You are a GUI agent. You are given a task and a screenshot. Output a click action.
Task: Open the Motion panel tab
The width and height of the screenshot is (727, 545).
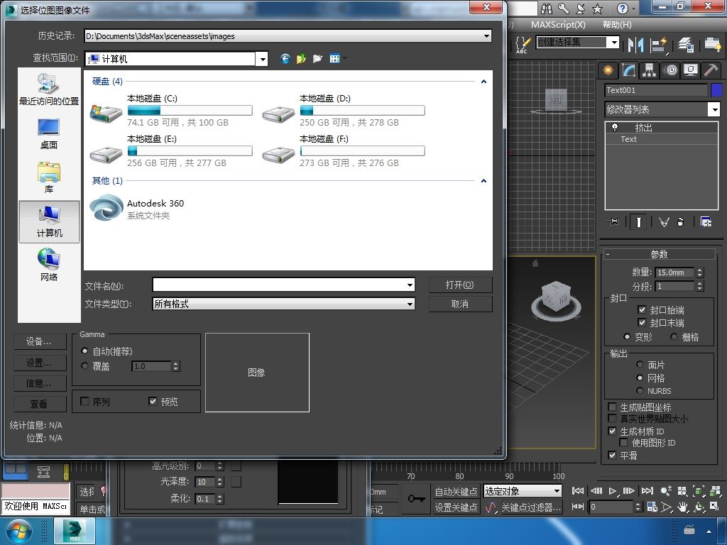tap(670, 70)
